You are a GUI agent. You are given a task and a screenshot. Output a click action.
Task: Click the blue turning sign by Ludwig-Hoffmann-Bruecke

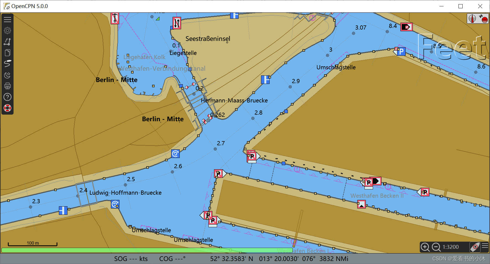click(115, 204)
